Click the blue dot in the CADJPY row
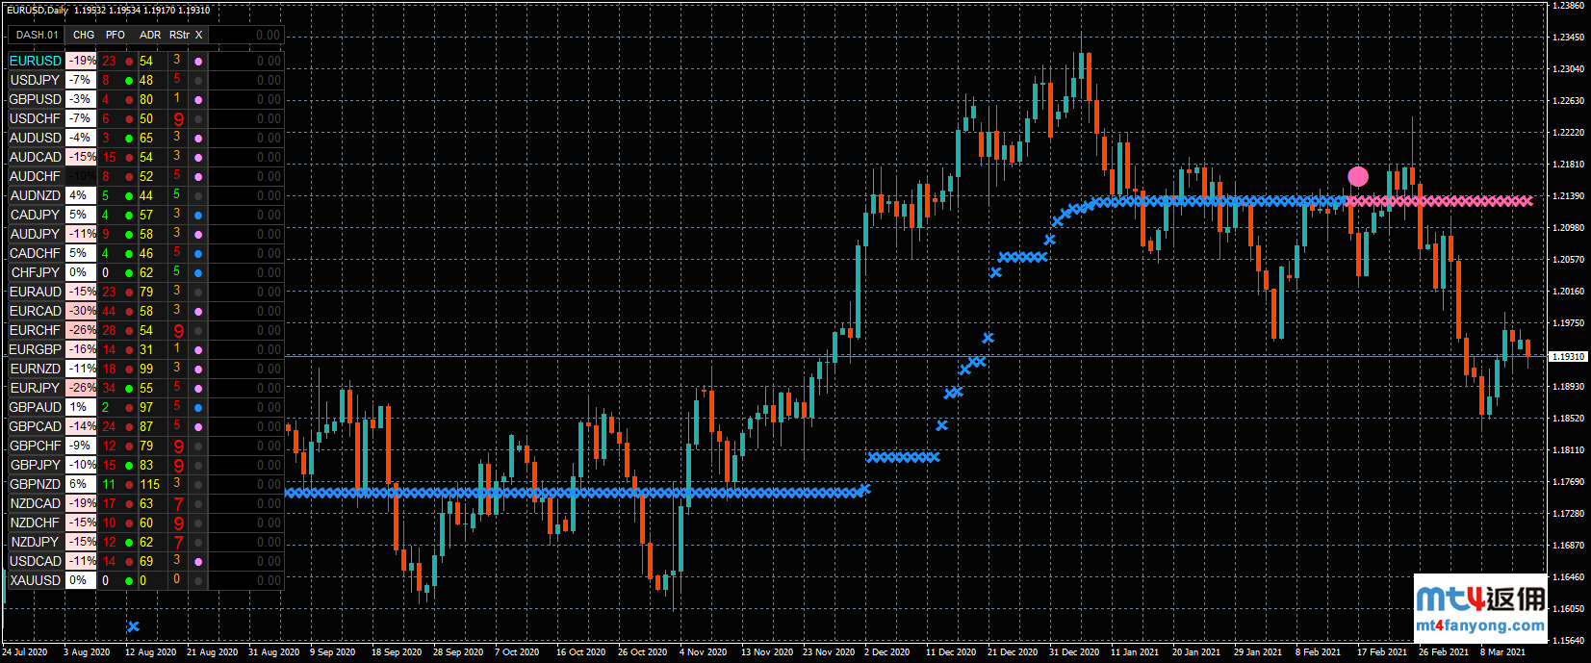The height and width of the screenshot is (663, 1591). click(x=198, y=215)
